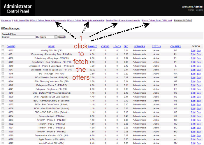Click campaign ID 4037
This screenshot has width=204, height=145.
click(x=11, y=105)
